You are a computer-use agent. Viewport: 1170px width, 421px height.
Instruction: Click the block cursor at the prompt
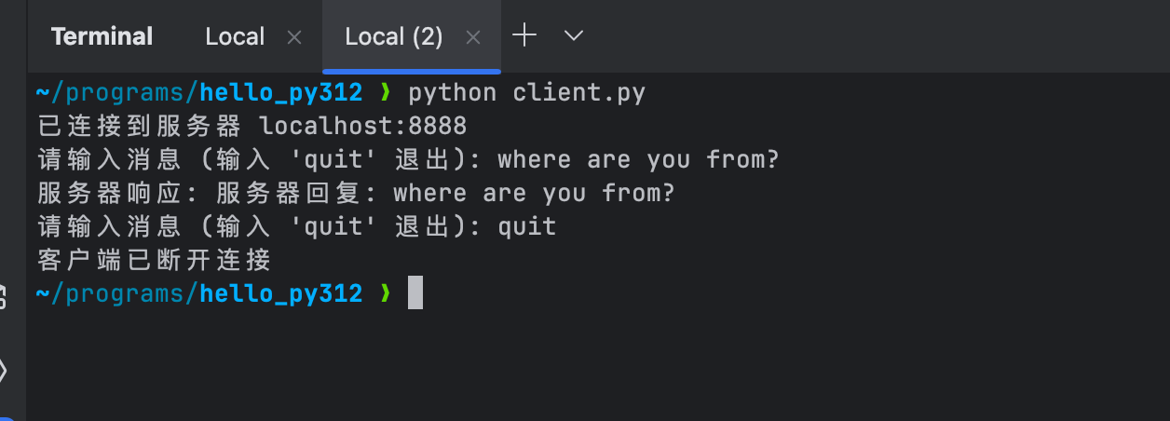(x=415, y=293)
